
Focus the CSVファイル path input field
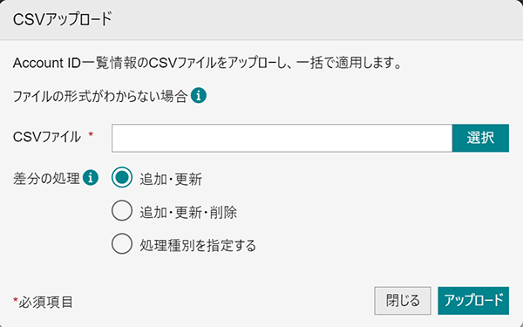[x=282, y=138]
